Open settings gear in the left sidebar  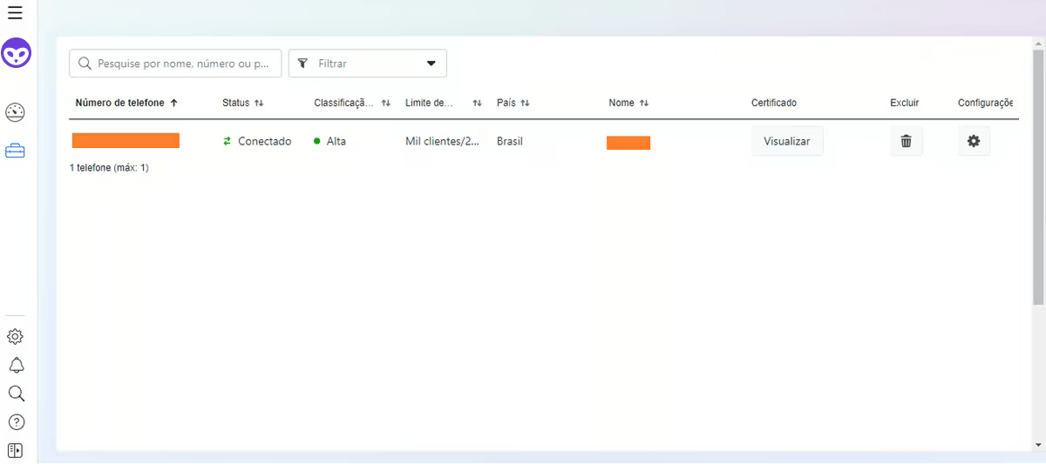click(x=16, y=337)
